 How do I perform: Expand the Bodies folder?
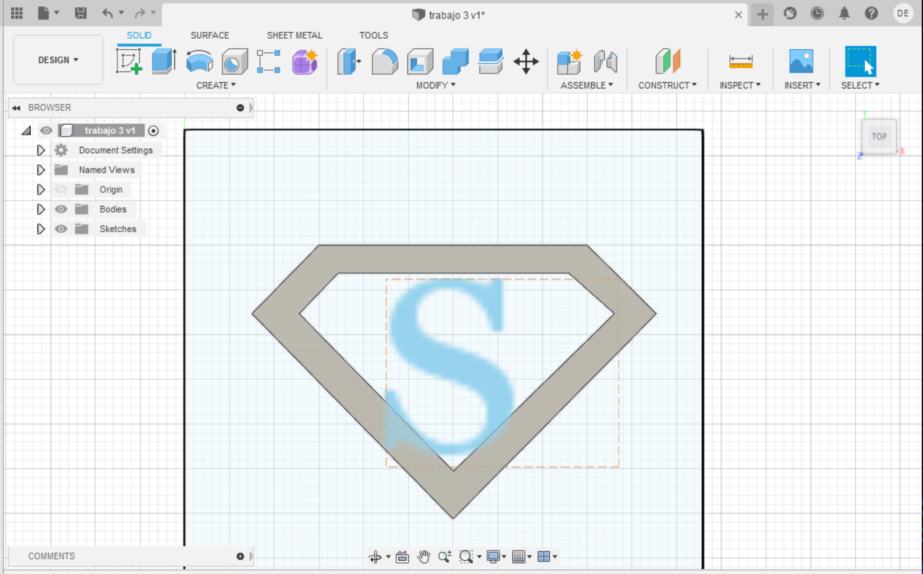coord(41,209)
